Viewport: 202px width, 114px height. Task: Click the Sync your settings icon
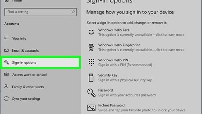point(7,99)
